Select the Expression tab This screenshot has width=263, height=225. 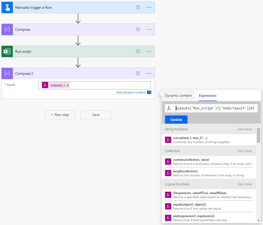pyautogui.click(x=208, y=96)
